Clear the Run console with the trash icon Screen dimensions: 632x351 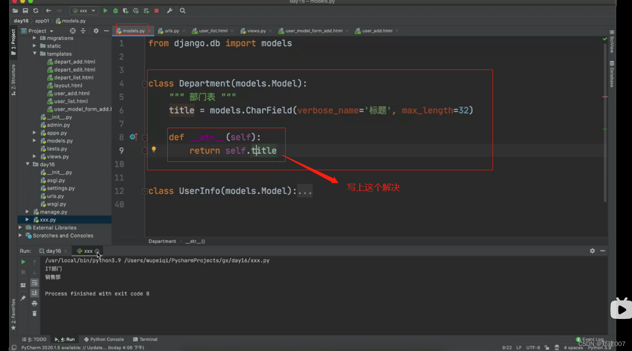(35, 313)
